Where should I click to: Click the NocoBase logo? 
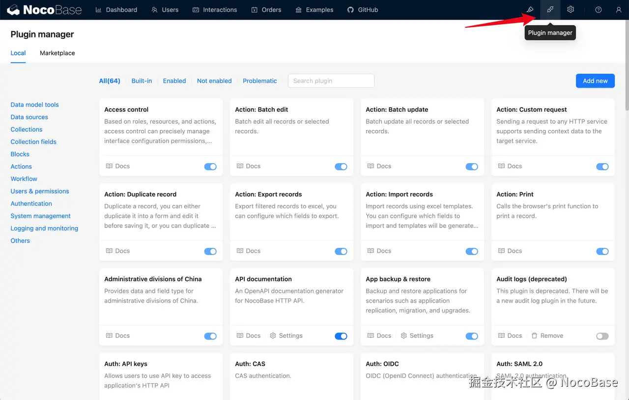tap(45, 10)
